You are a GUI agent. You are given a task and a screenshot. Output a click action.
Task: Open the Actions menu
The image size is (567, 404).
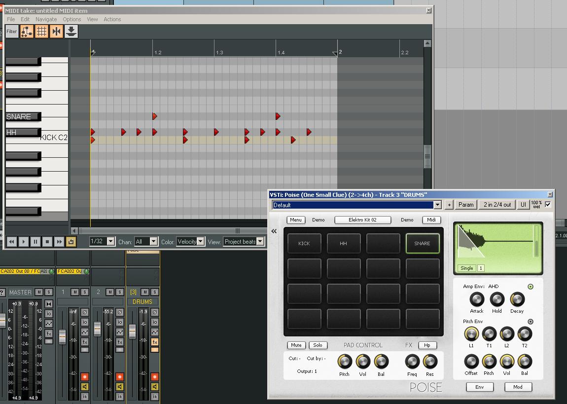click(112, 19)
